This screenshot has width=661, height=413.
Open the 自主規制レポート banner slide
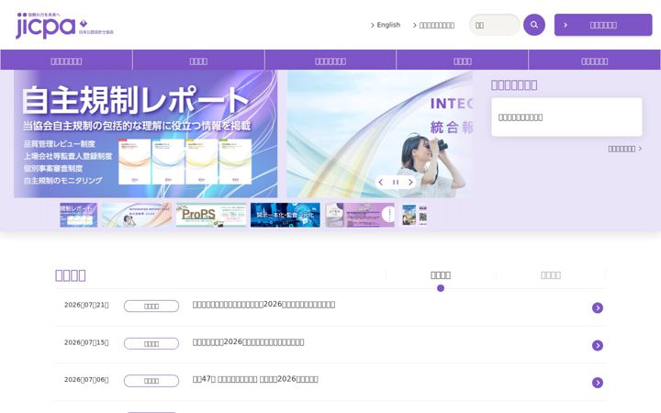145,134
